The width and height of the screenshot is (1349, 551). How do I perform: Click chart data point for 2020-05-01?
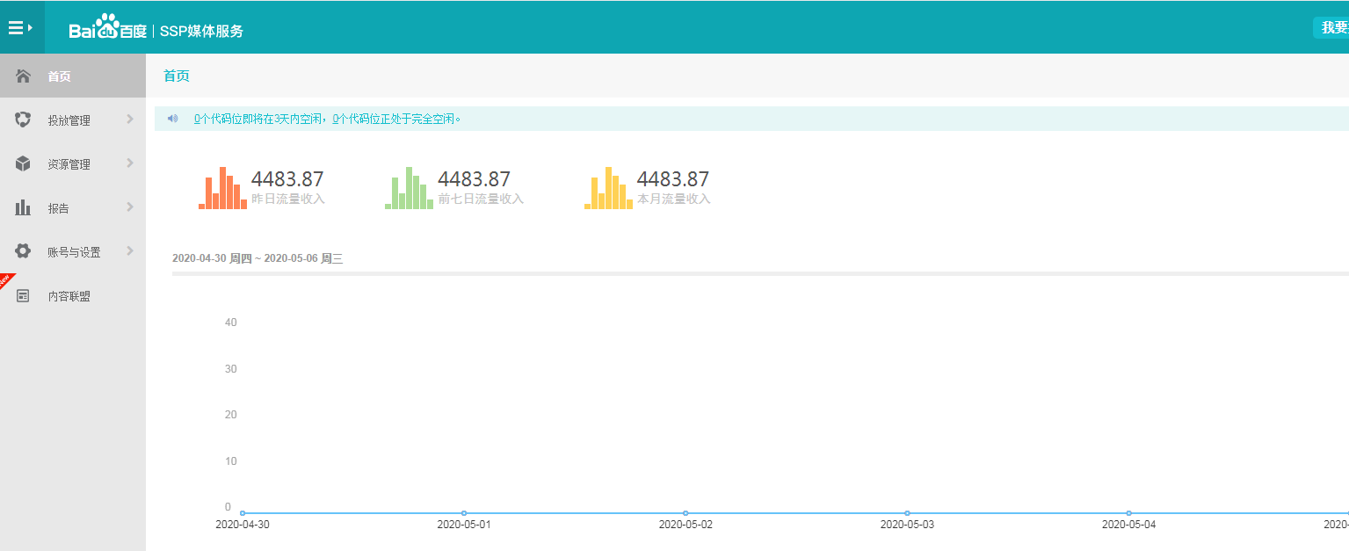(464, 513)
